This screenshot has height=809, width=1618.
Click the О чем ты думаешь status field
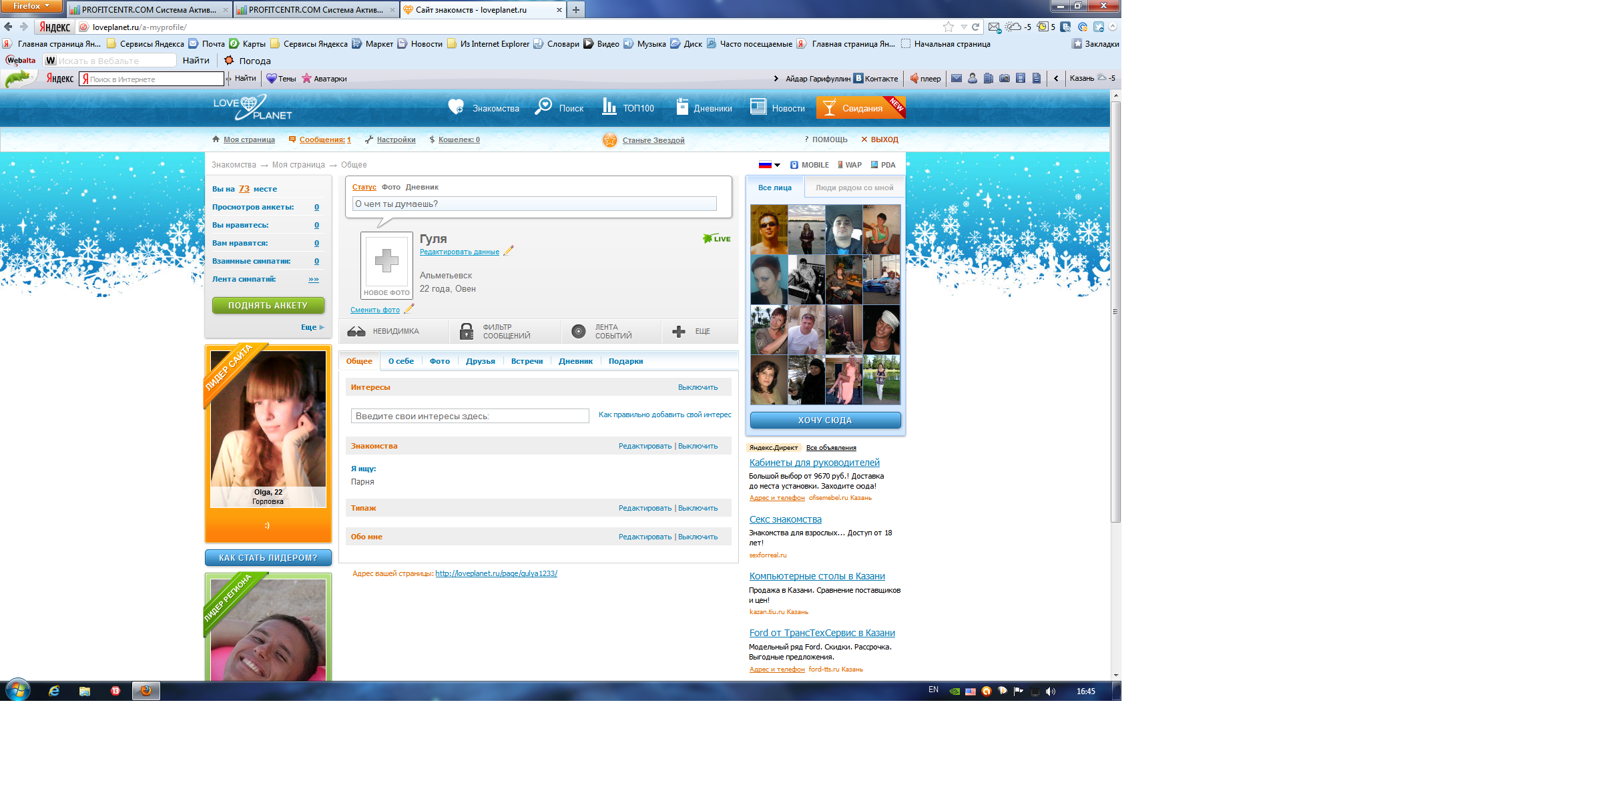click(x=534, y=204)
